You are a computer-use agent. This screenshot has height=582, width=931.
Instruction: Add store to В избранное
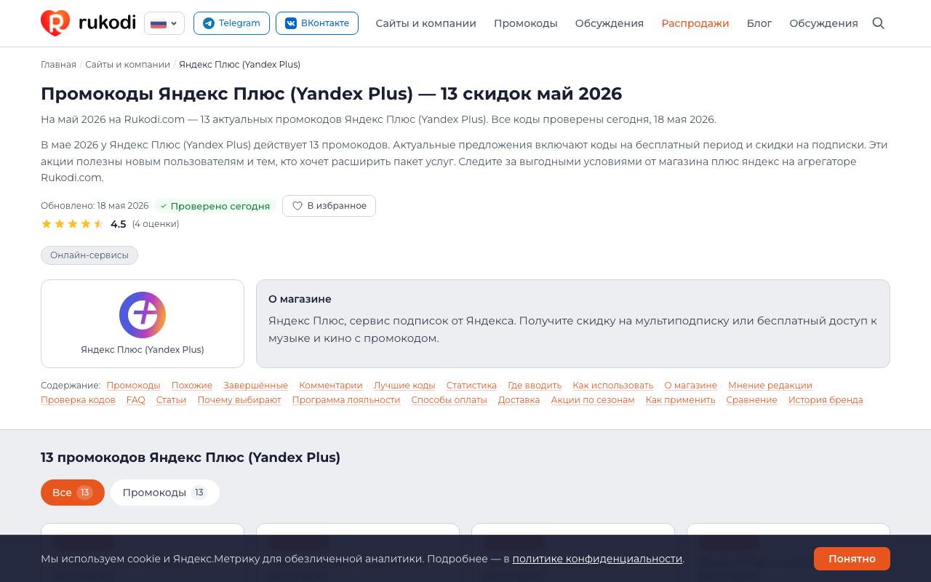(x=329, y=206)
